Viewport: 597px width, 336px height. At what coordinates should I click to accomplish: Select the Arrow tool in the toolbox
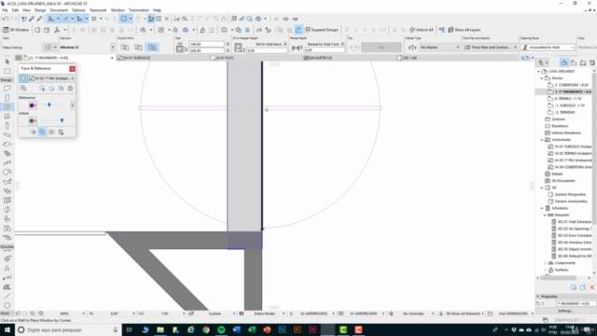pos(7,62)
